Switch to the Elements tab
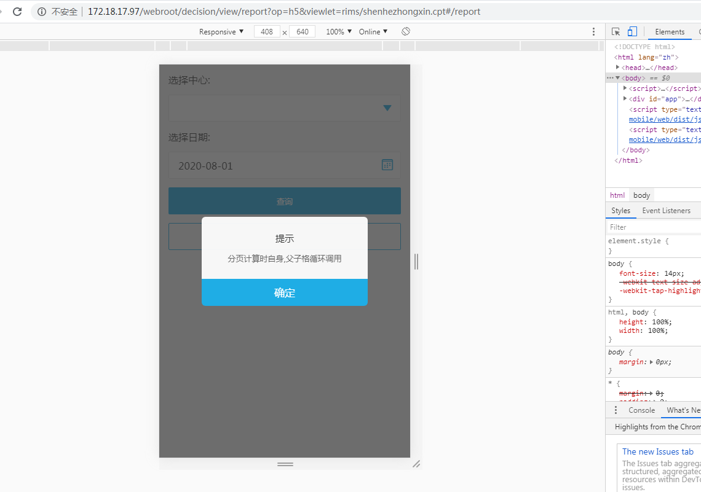The width and height of the screenshot is (701, 492). point(670,32)
